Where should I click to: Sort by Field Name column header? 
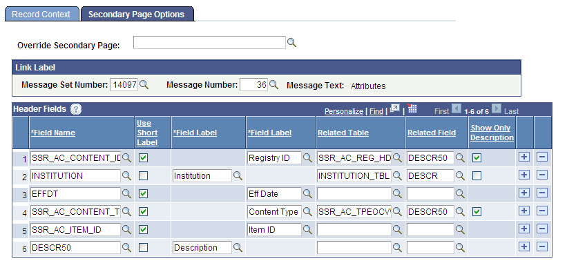(53, 133)
